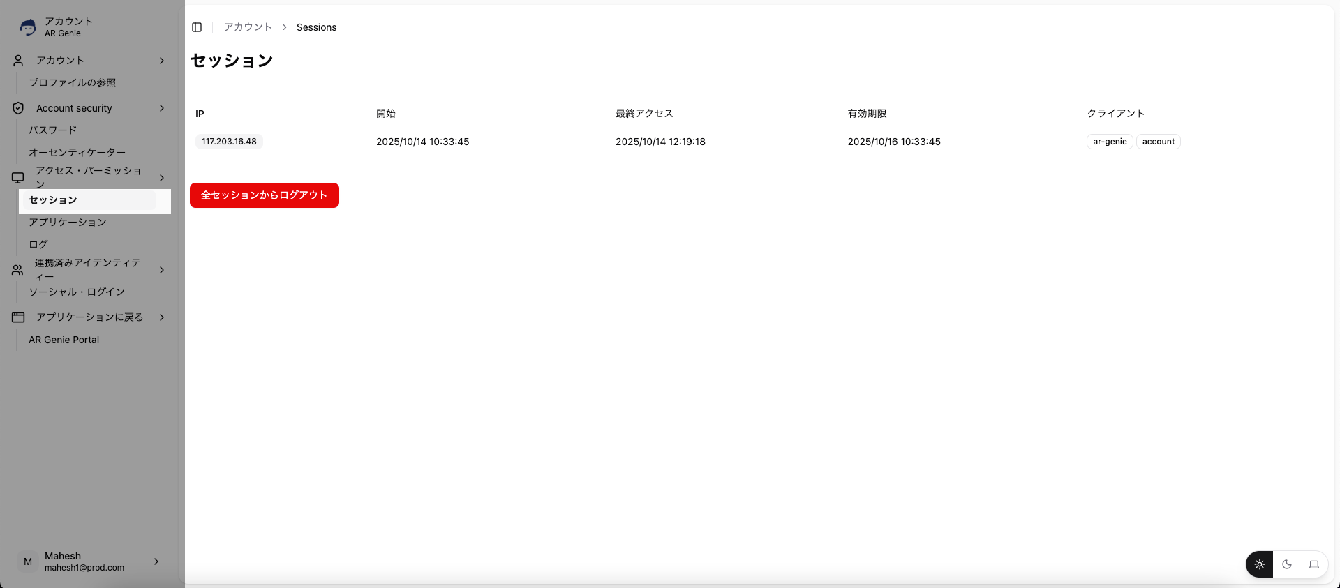The width and height of the screenshot is (1340, 588).
Task: Switch to system theme laptop toggle
Action: click(x=1314, y=564)
